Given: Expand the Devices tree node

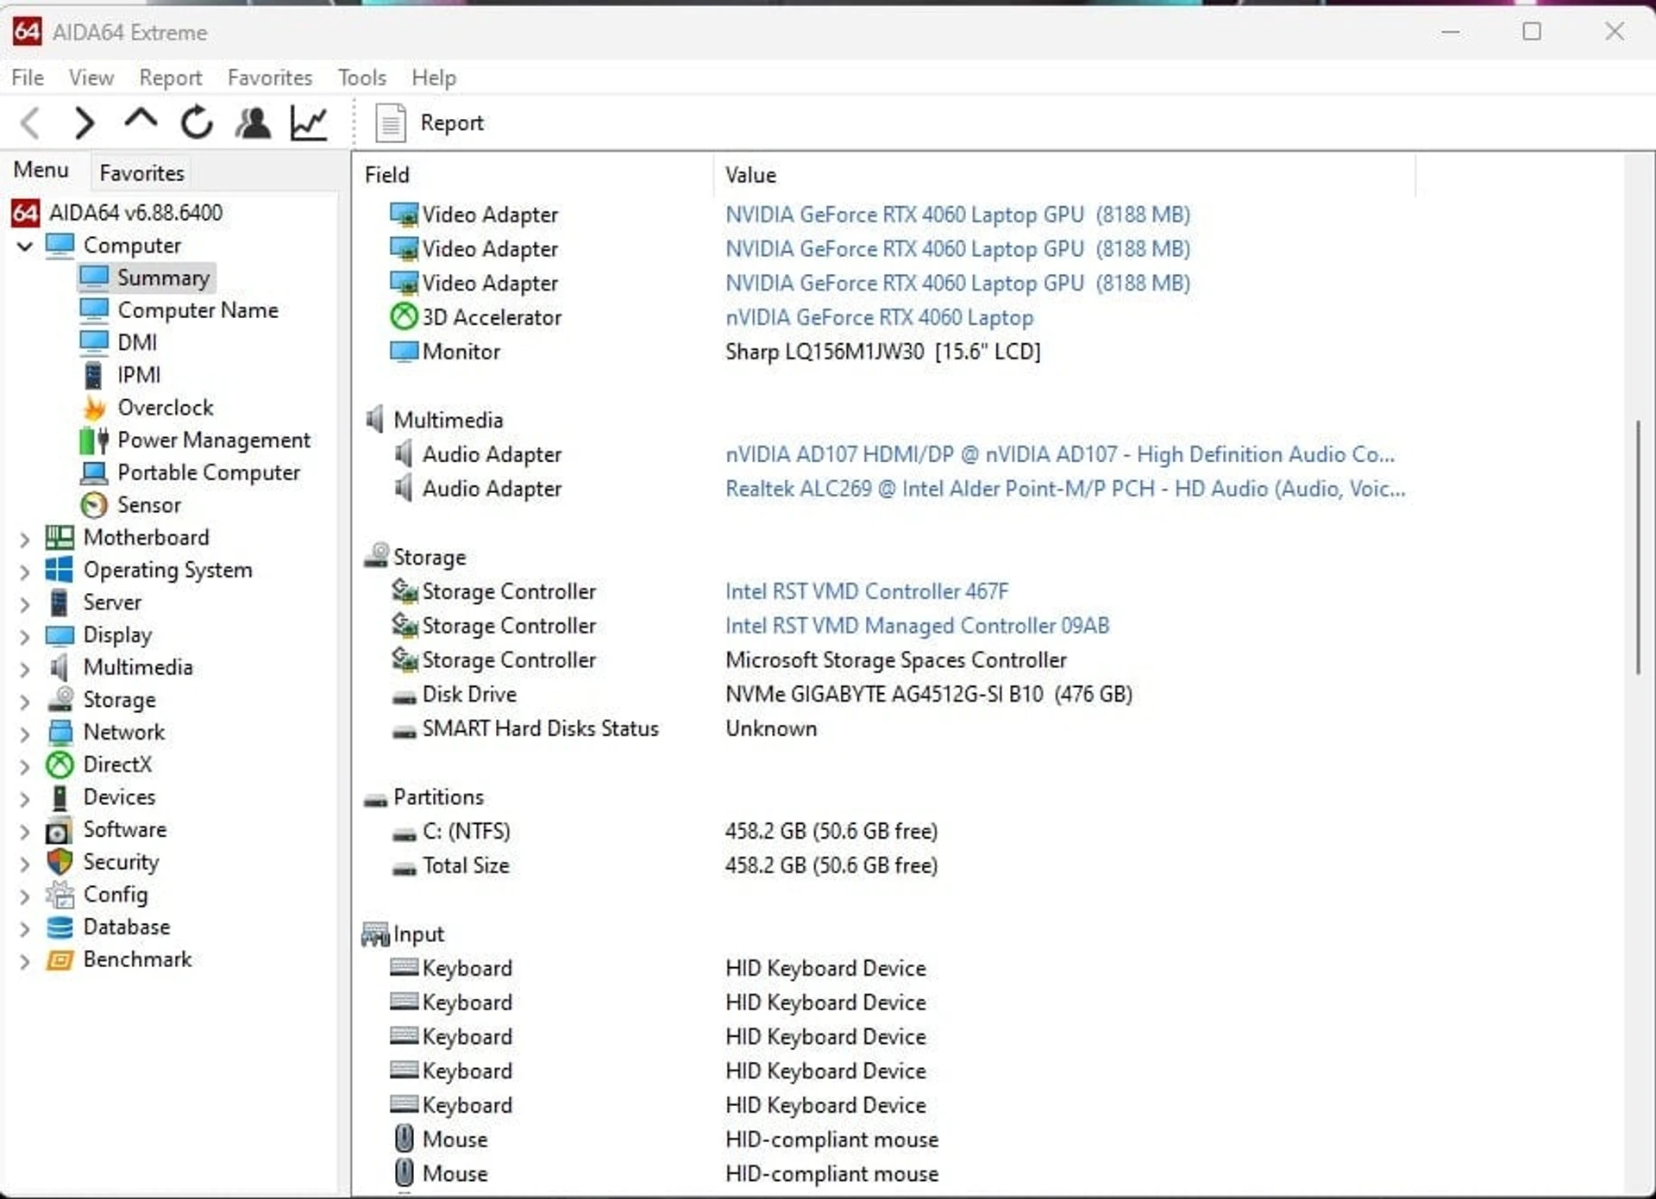Looking at the screenshot, I should coord(24,799).
